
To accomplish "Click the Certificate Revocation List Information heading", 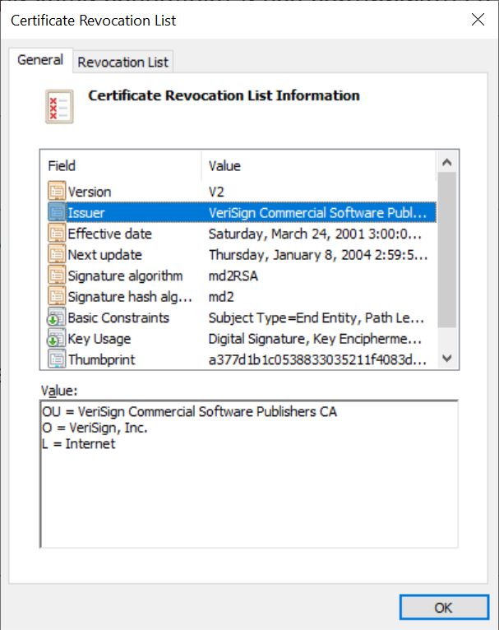I will tap(224, 95).
